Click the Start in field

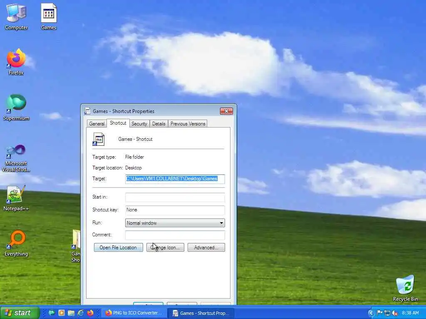(175, 197)
